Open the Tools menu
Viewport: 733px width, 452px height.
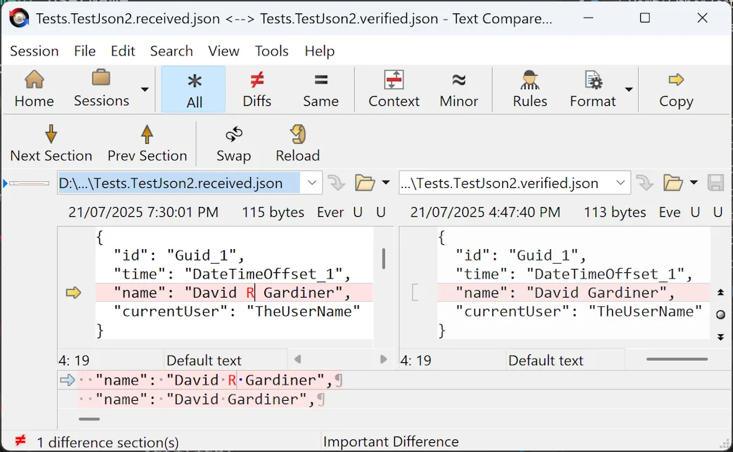coord(271,51)
